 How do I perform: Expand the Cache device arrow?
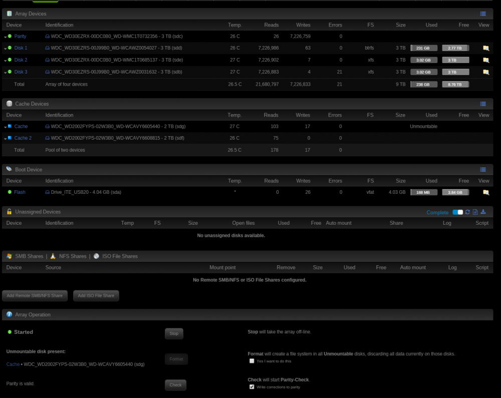pyautogui.click(x=6, y=127)
